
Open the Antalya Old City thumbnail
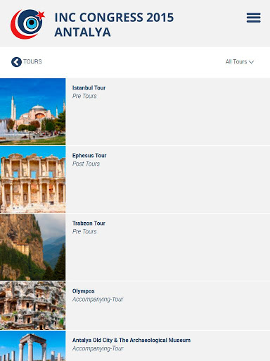click(x=33, y=345)
